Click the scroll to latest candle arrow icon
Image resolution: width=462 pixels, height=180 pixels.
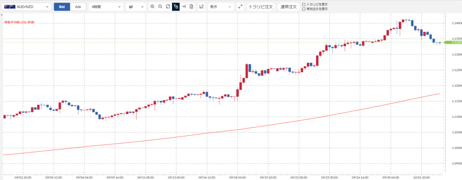(184, 7)
